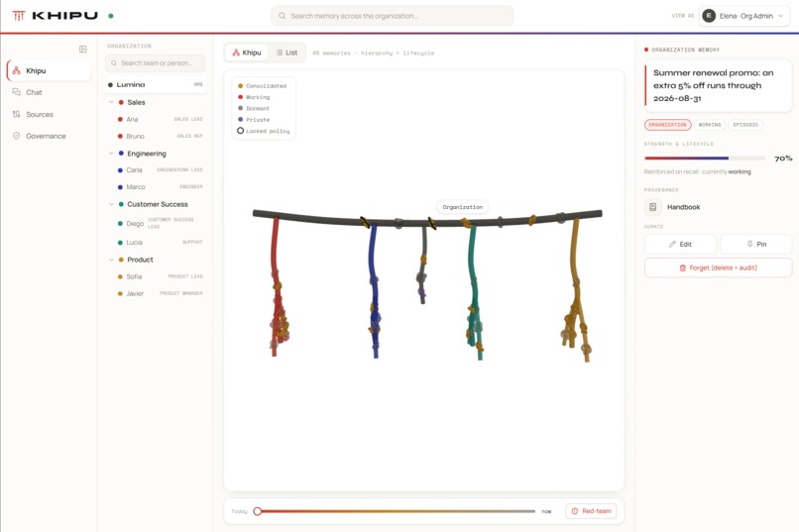Click the magnifier icon in top search

point(282,16)
